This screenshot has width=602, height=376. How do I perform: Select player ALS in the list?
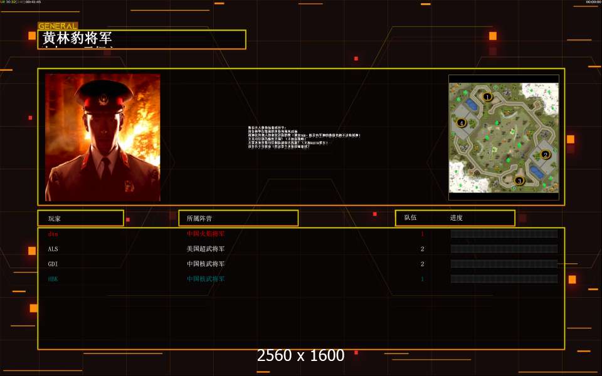(x=53, y=249)
